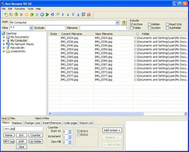Click the Start At spinner arrows
Viewport: 189px width, 152px height.
tap(70, 132)
